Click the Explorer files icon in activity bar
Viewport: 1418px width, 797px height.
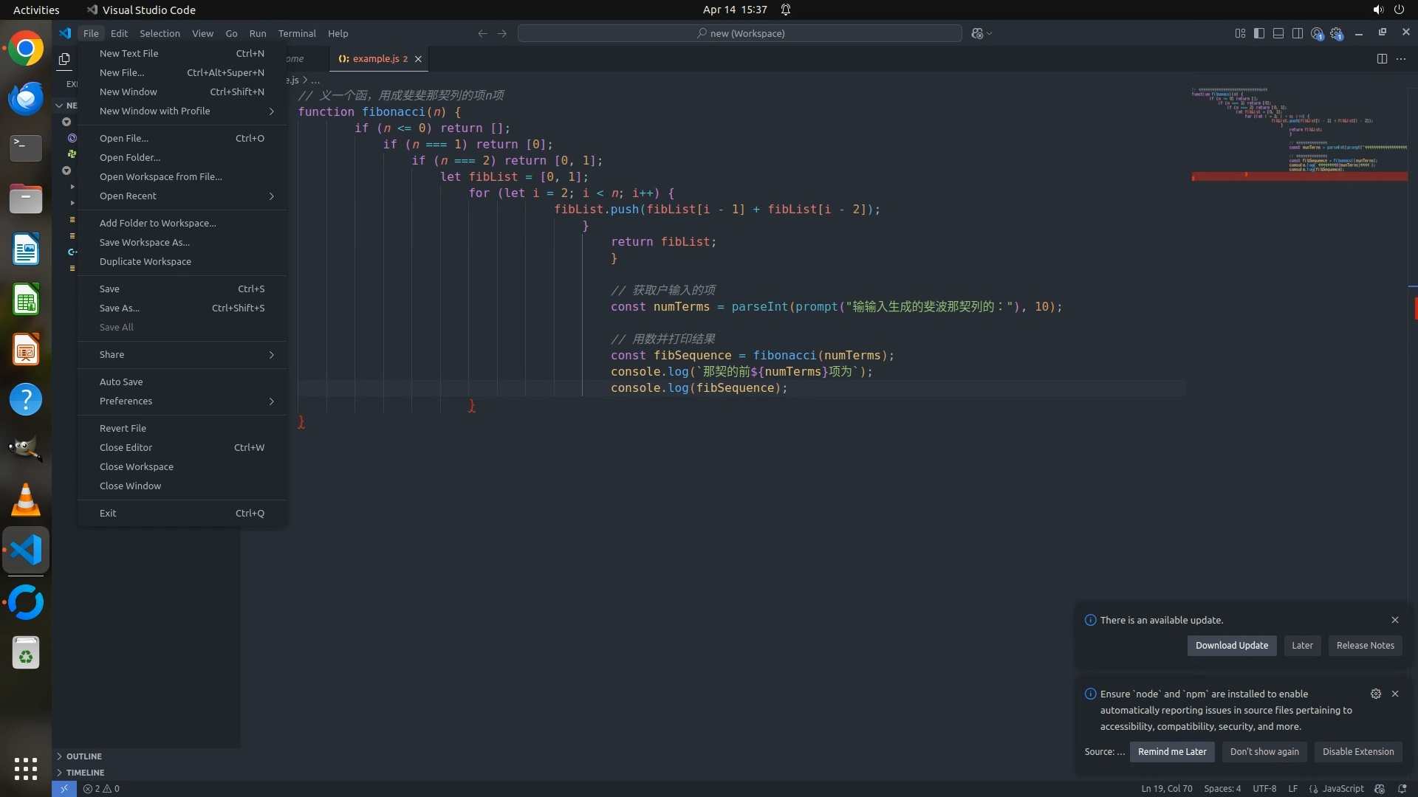point(64,59)
